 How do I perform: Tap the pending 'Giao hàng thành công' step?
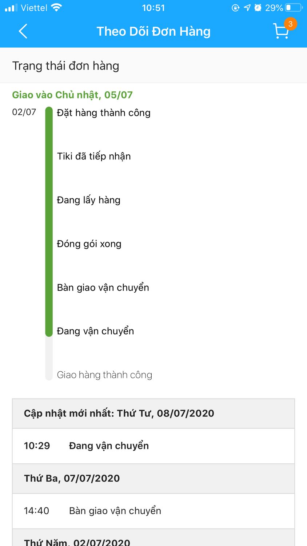tap(104, 375)
